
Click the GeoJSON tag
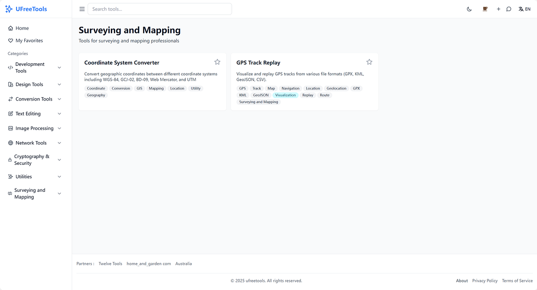(261, 95)
